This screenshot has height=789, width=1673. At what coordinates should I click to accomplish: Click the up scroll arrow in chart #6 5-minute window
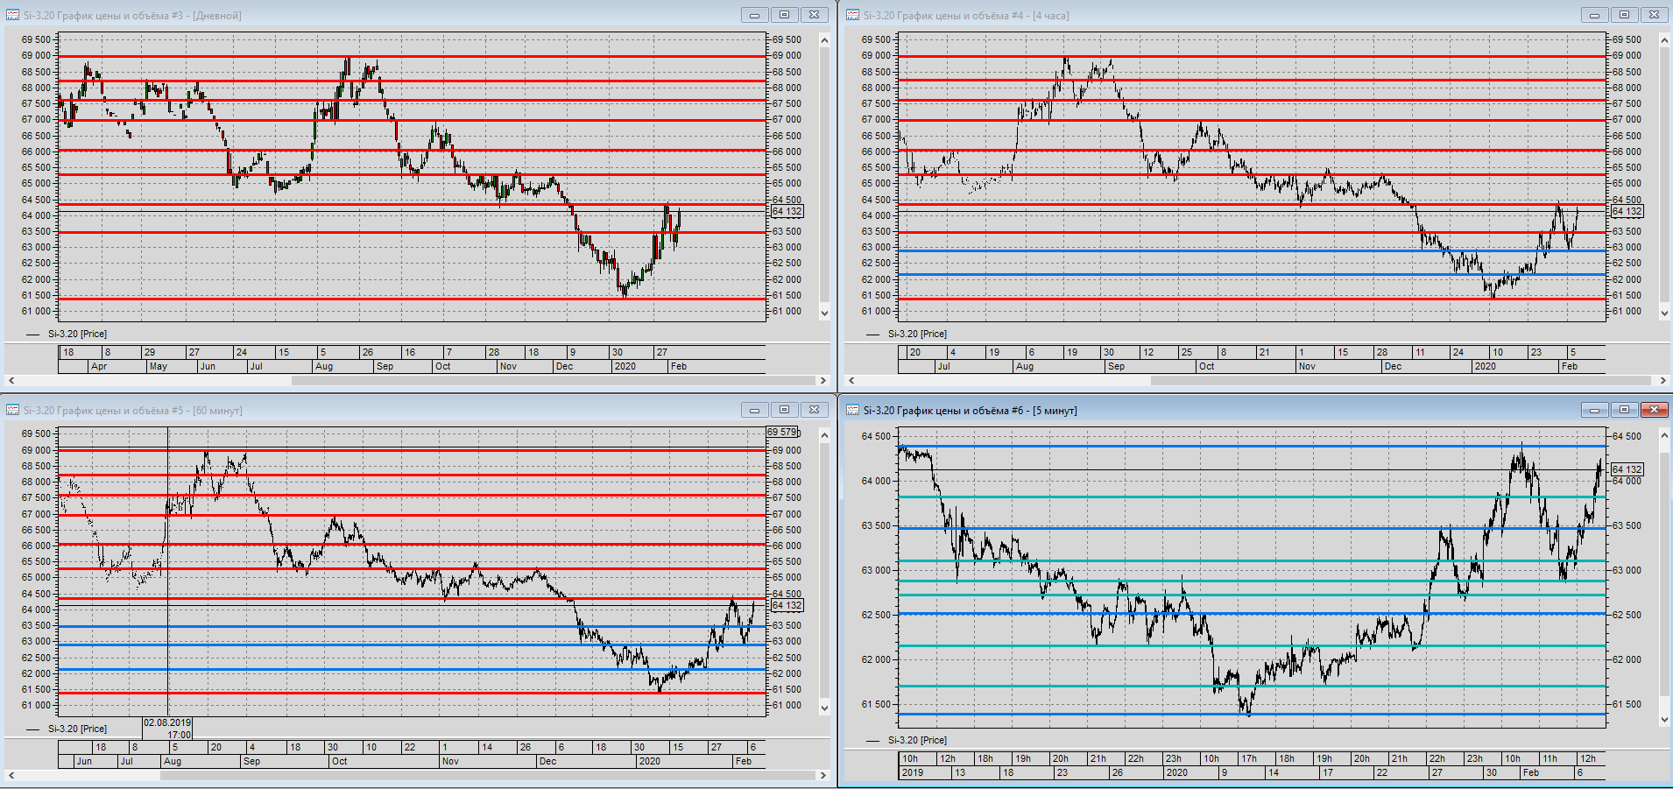click(x=1664, y=435)
